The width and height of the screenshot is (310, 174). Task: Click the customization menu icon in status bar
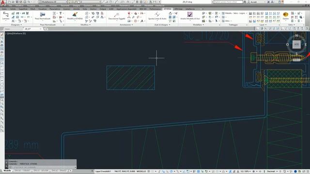pyautogui.click(x=308, y=171)
